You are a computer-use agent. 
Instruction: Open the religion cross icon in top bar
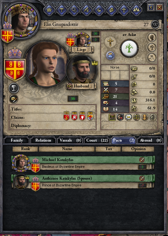tap(124, 10)
